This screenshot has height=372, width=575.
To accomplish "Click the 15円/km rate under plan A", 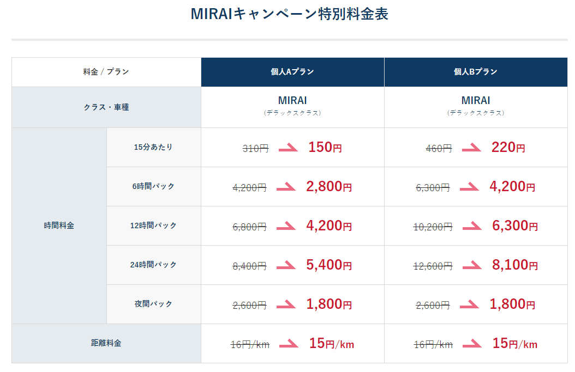I will point(332,344).
